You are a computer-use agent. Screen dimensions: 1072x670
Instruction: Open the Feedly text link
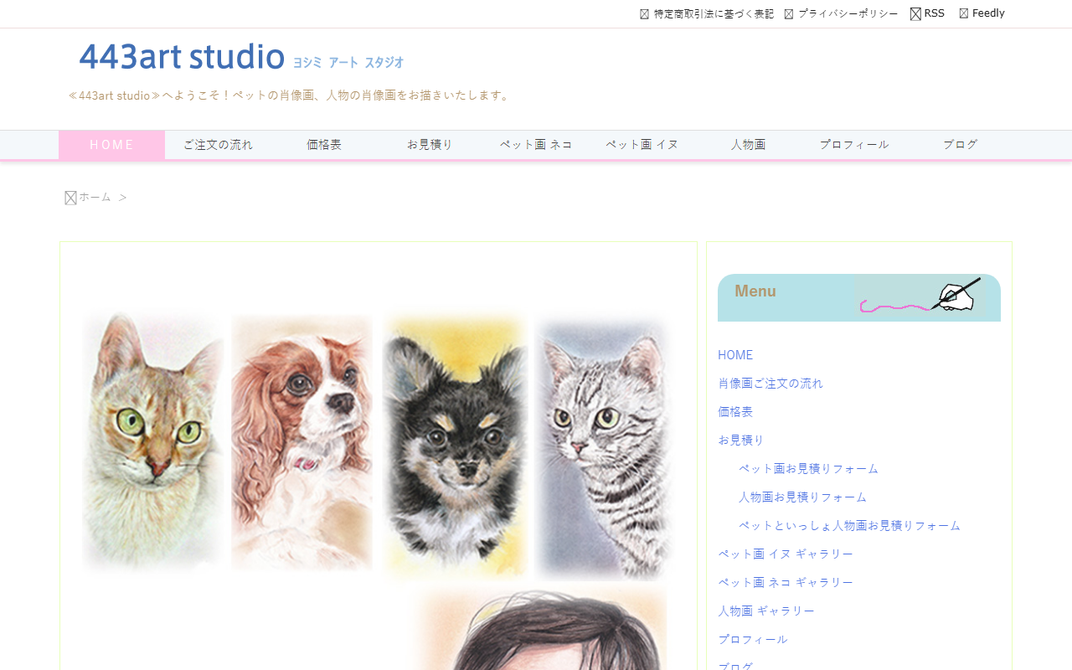tap(988, 13)
